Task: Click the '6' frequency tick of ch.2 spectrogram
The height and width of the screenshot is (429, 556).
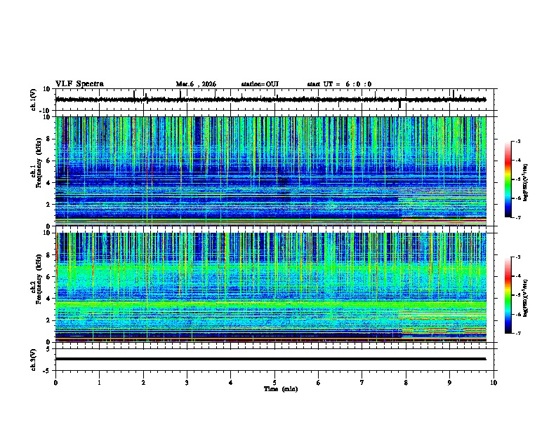Action: pyautogui.click(x=49, y=277)
